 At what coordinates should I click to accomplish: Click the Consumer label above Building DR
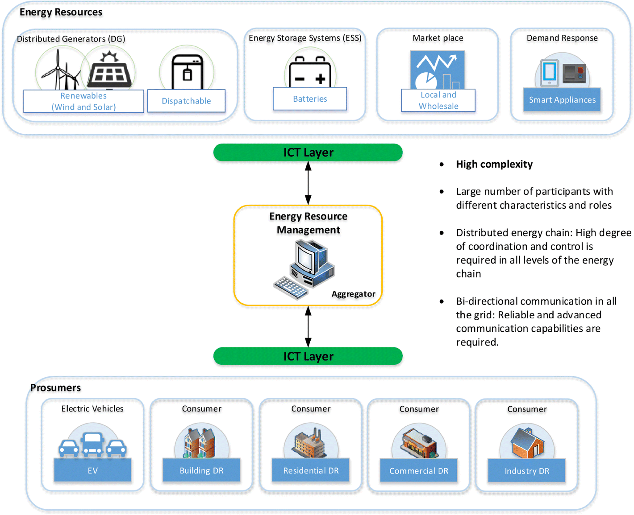tap(201, 408)
